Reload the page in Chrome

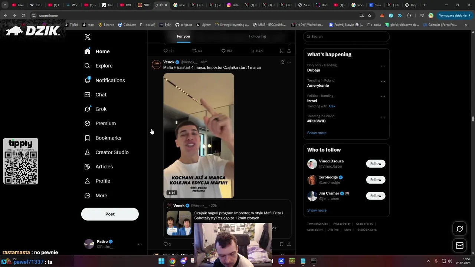pyautogui.click(x=23, y=16)
